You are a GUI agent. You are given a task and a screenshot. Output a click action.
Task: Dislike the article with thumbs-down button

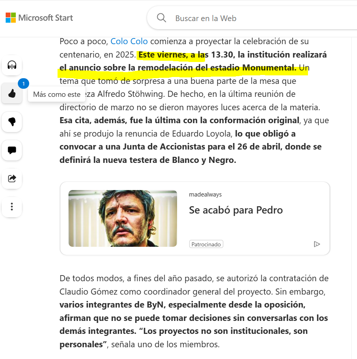tap(12, 122)
